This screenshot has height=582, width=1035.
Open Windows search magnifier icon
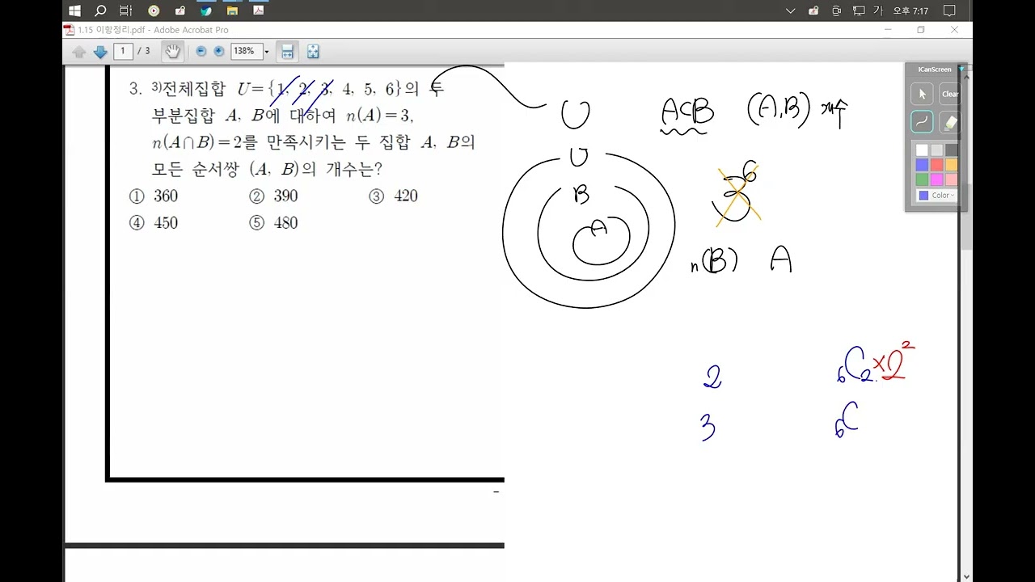click(x=100, y=11)
